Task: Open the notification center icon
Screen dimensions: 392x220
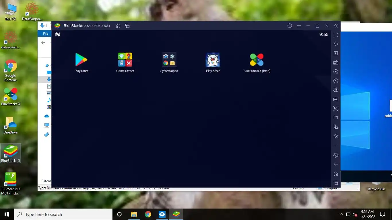Action: [x=382, y=214]
